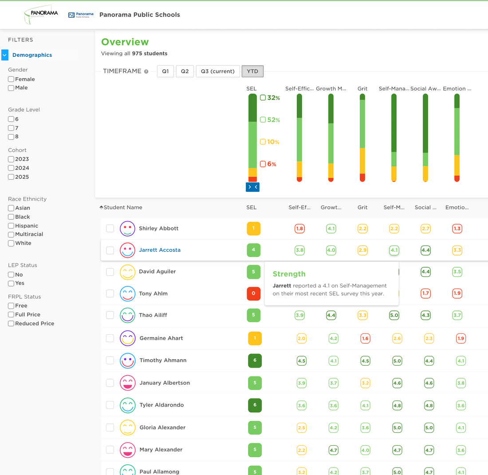Open Gloria Alexander's name in the list
The image size is (488, 475).
point(162,427)
